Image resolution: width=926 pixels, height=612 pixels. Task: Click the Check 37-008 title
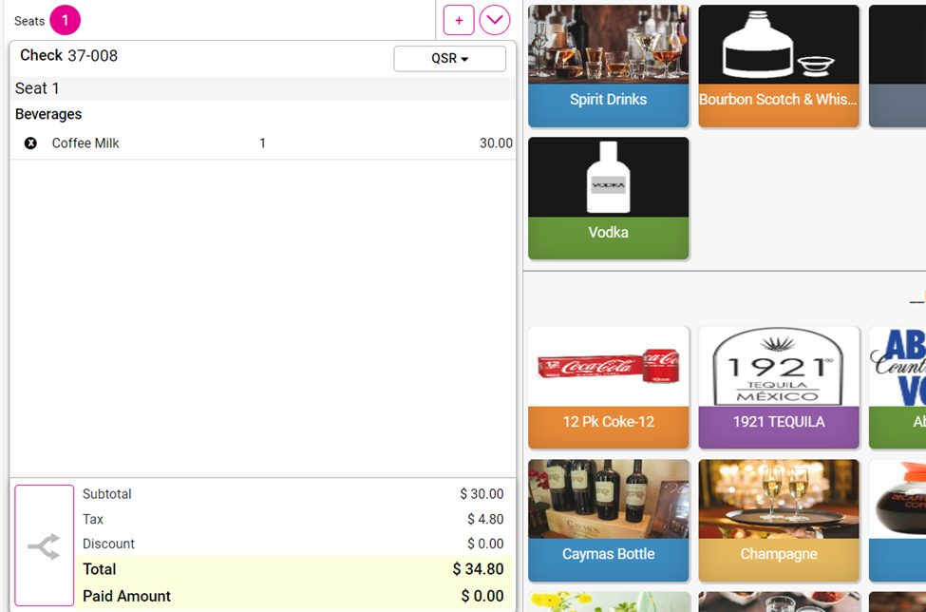tap(68, 56)
